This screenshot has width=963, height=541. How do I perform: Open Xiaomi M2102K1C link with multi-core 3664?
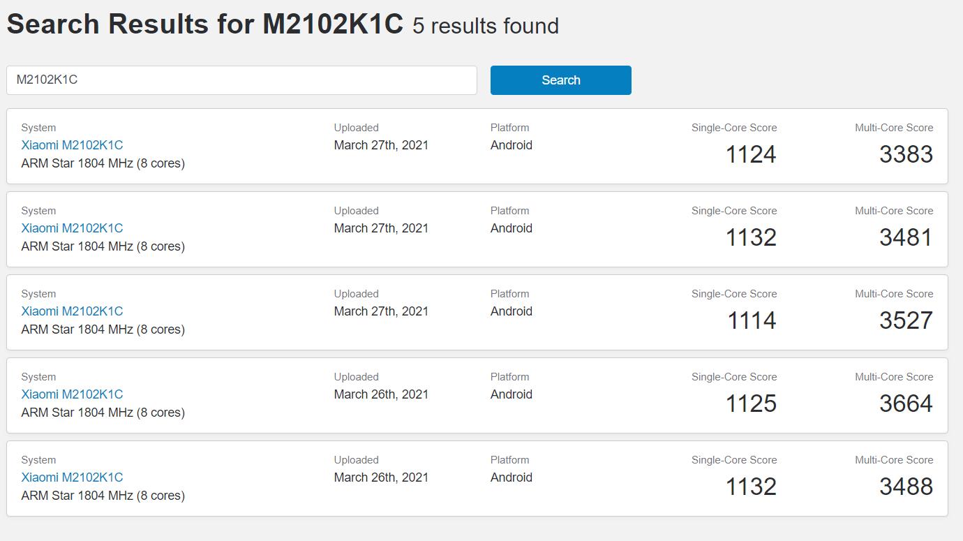[72, 394]
